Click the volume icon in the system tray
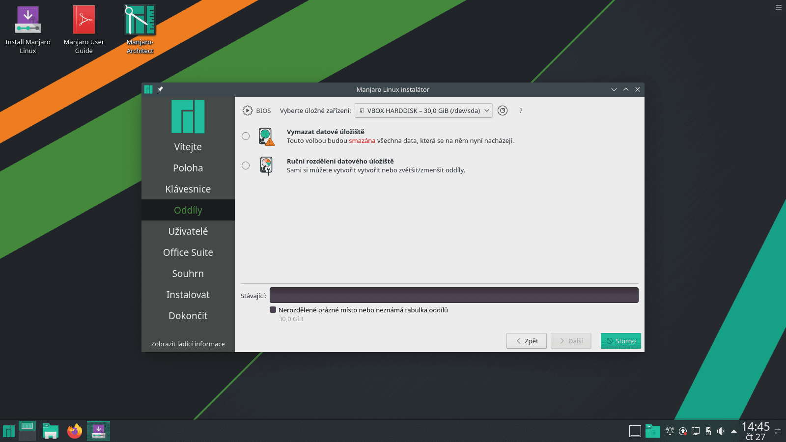 (x=721, y=431)
